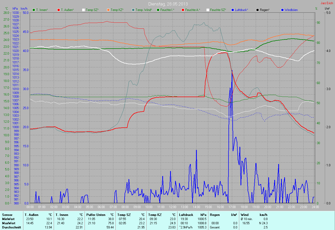Click the 'Jarz Erich' text at top right
The image size is (335, 230).
pos(327,3)
